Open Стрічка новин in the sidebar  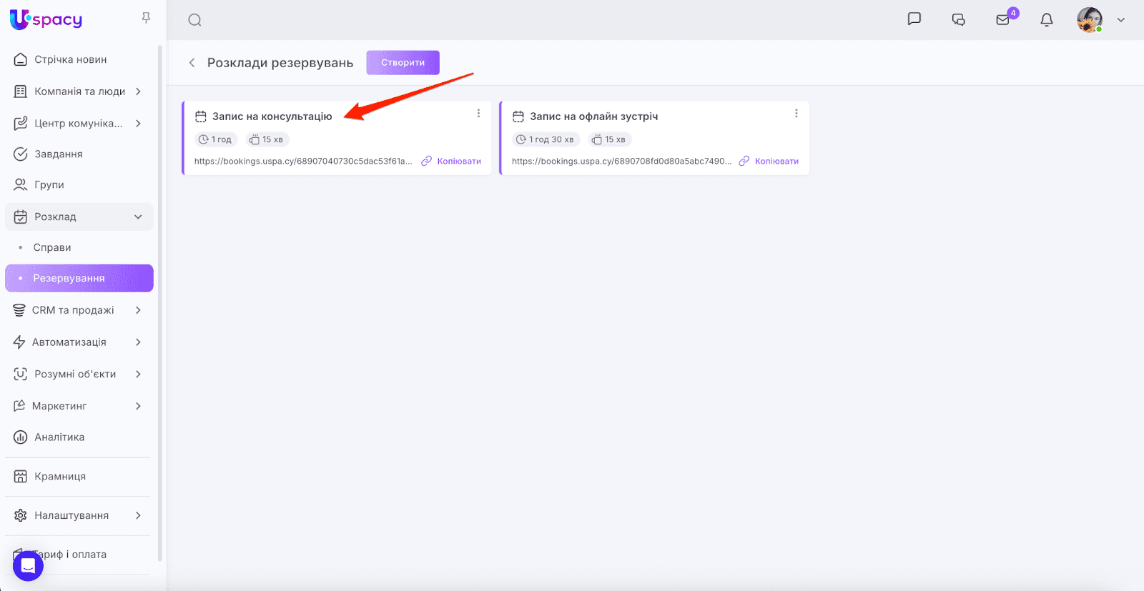71,59
